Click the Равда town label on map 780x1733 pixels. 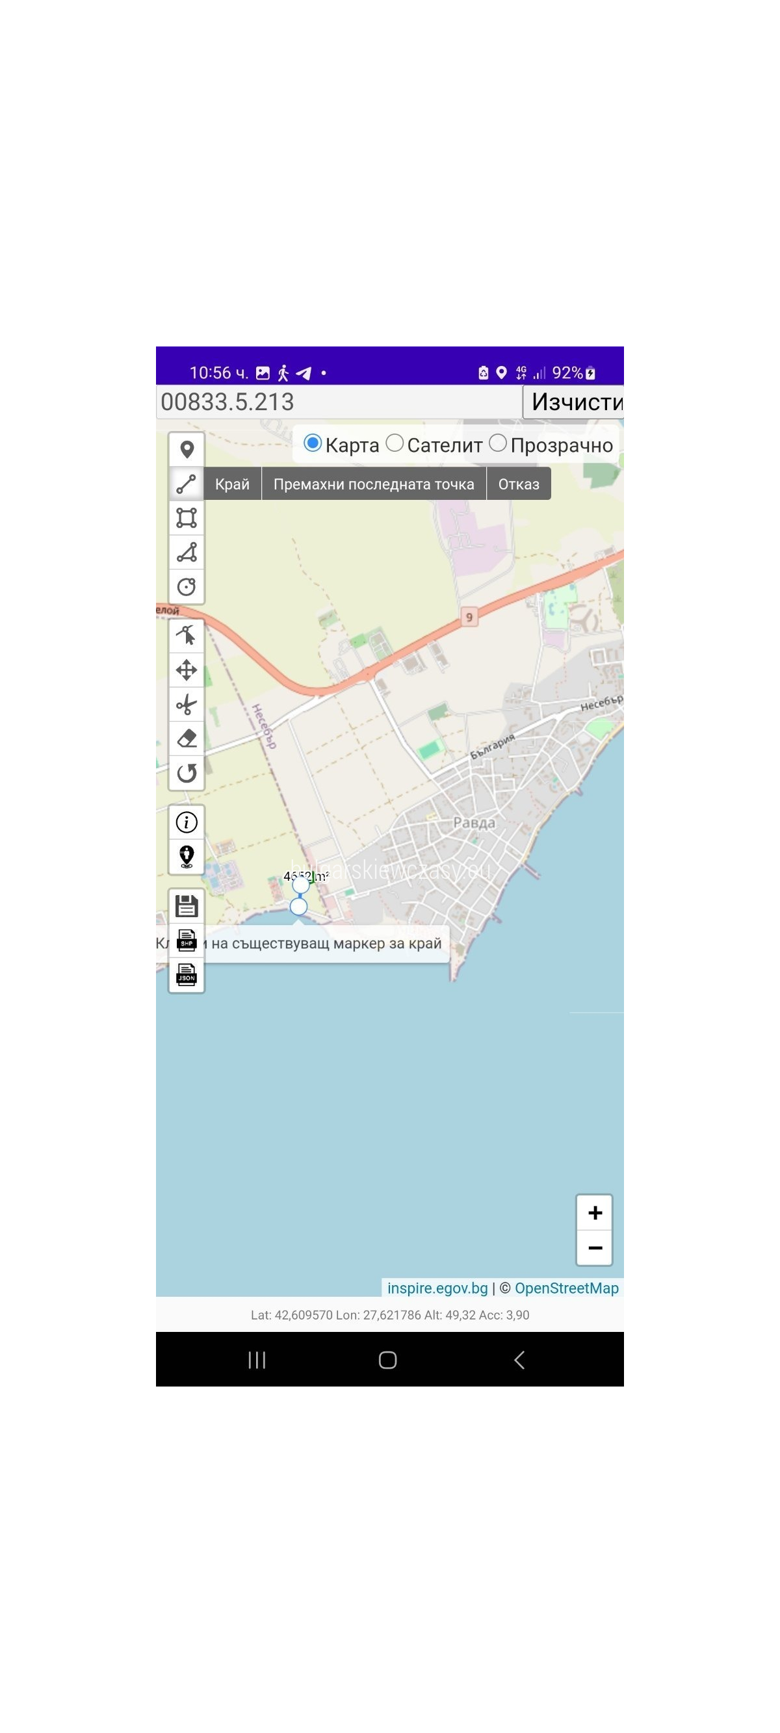(x=474, y=822)
